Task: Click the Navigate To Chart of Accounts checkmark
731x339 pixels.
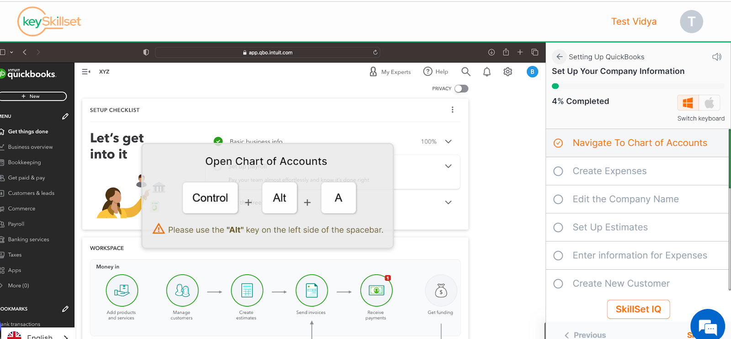Action: coord(558,143)
